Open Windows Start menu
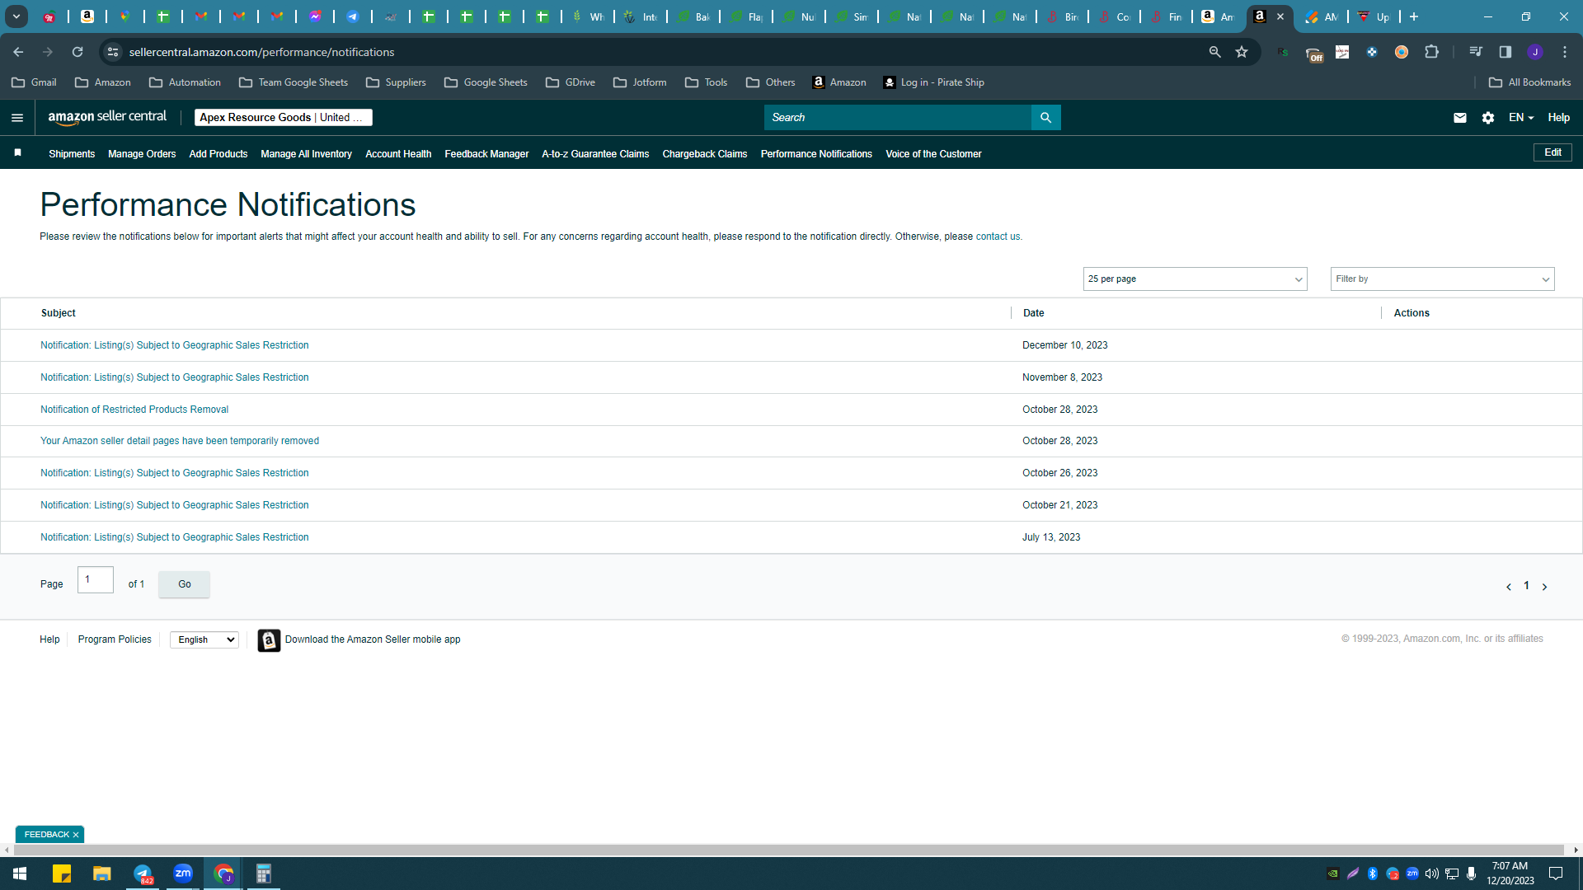1583x890 pixels. click(20, 874)
